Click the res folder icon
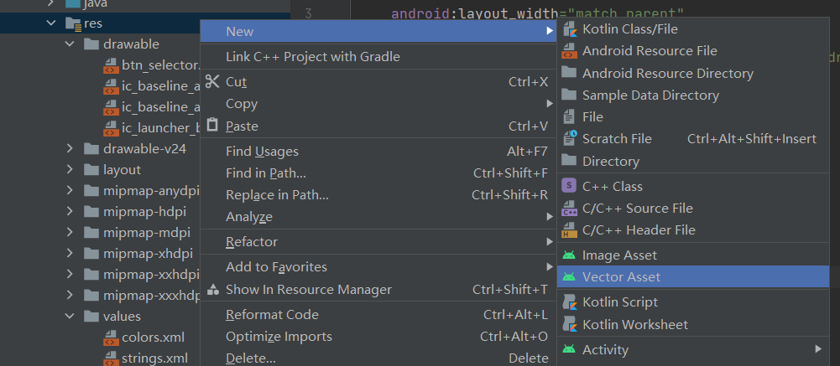The width and height of the screenshot is (840, 366). coord(73,23)
